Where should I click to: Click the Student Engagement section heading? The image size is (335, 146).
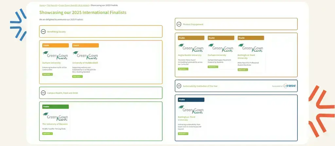click(x=193, y=24)
